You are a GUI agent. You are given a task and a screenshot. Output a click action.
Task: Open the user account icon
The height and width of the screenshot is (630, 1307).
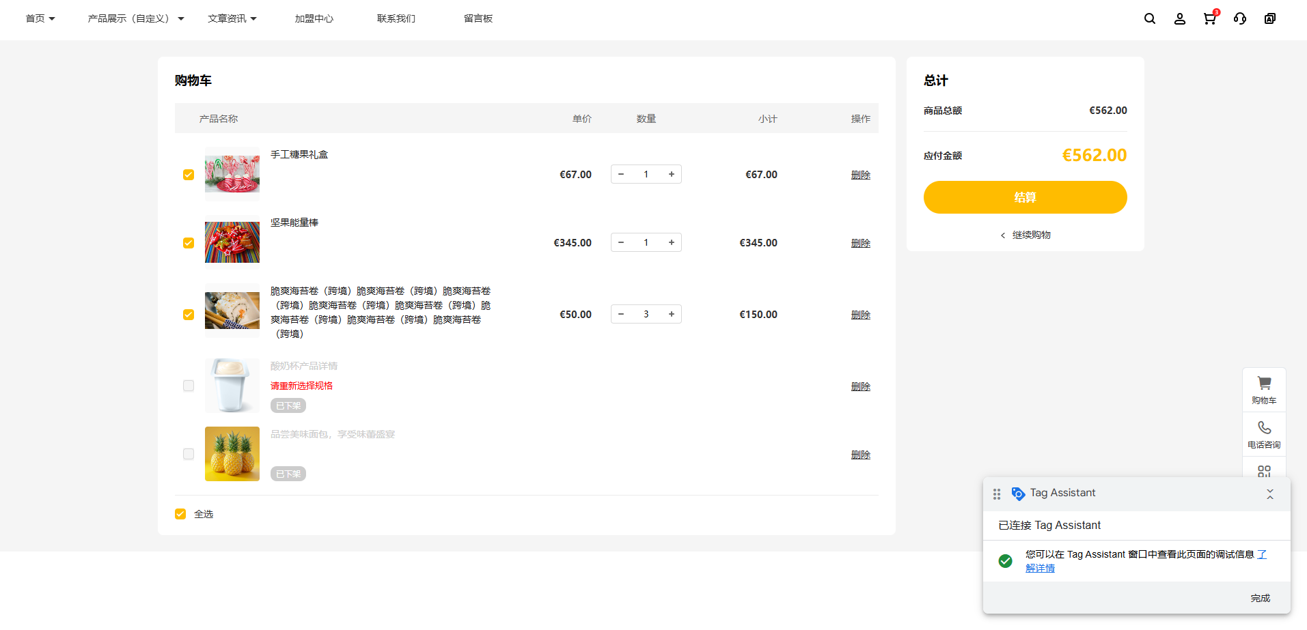point(1179,19)
